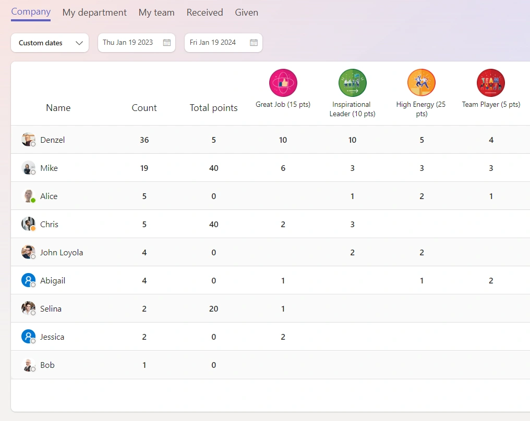Click Denzel's High Energy value 5
This screenshot has width=530, height=421.
click(x=422, y=140)
